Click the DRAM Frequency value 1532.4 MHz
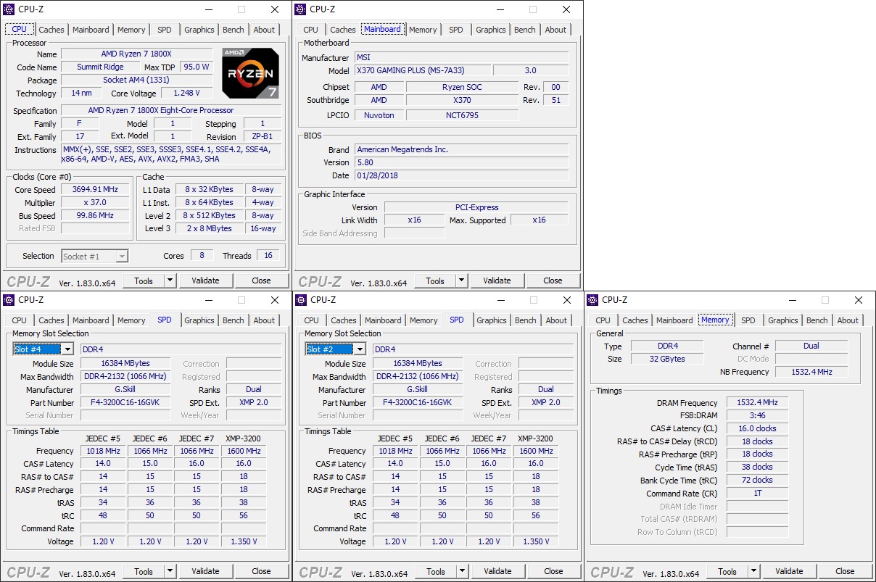 [757, 403]
